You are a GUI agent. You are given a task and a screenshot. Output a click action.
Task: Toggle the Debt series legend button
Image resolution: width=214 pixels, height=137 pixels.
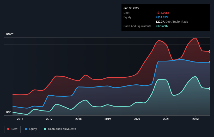point(12,129)
